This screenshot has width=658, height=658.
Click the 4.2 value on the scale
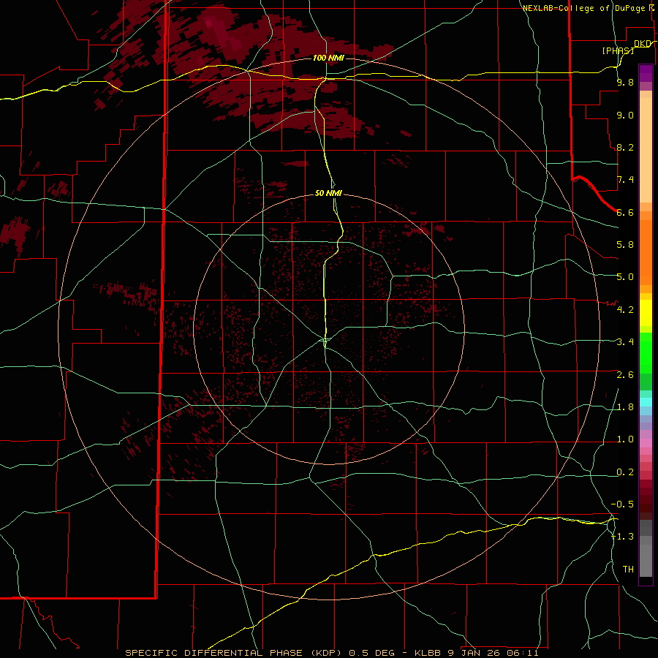(x=625, y=309)
